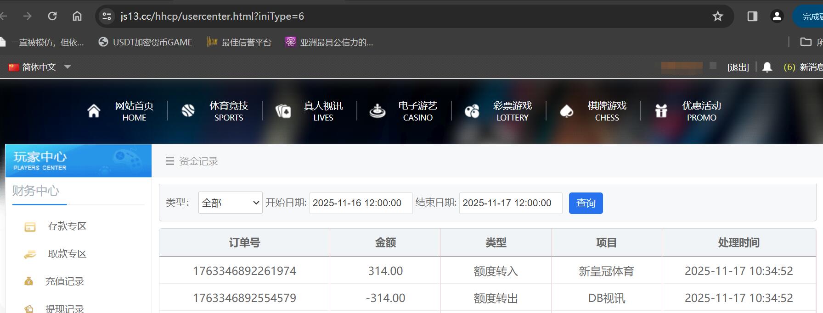Click the China flag language icon
Image resolution: width=823 pixels, height=313 pixels.
(x=14, y=67)
